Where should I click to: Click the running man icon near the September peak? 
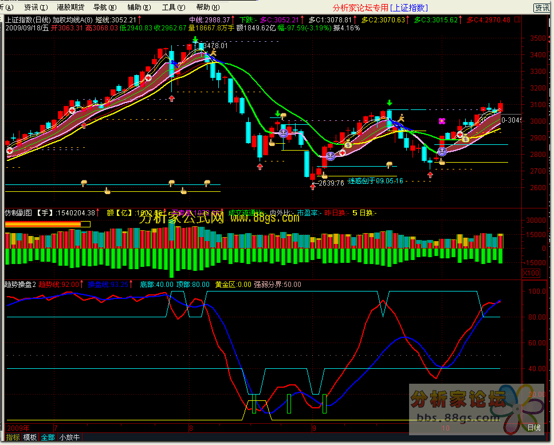(x=401, y=118)
